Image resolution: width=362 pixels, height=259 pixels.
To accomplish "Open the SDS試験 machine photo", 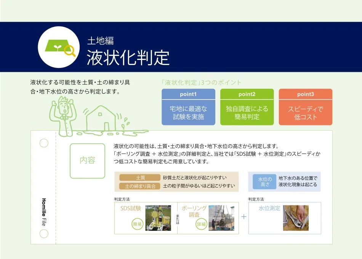I will point(158,218).
